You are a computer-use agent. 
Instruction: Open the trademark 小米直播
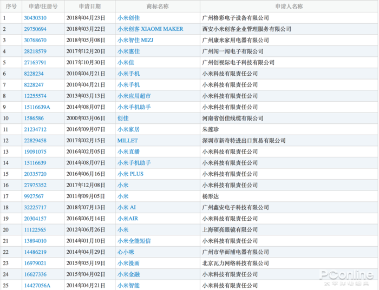(128, 151)
